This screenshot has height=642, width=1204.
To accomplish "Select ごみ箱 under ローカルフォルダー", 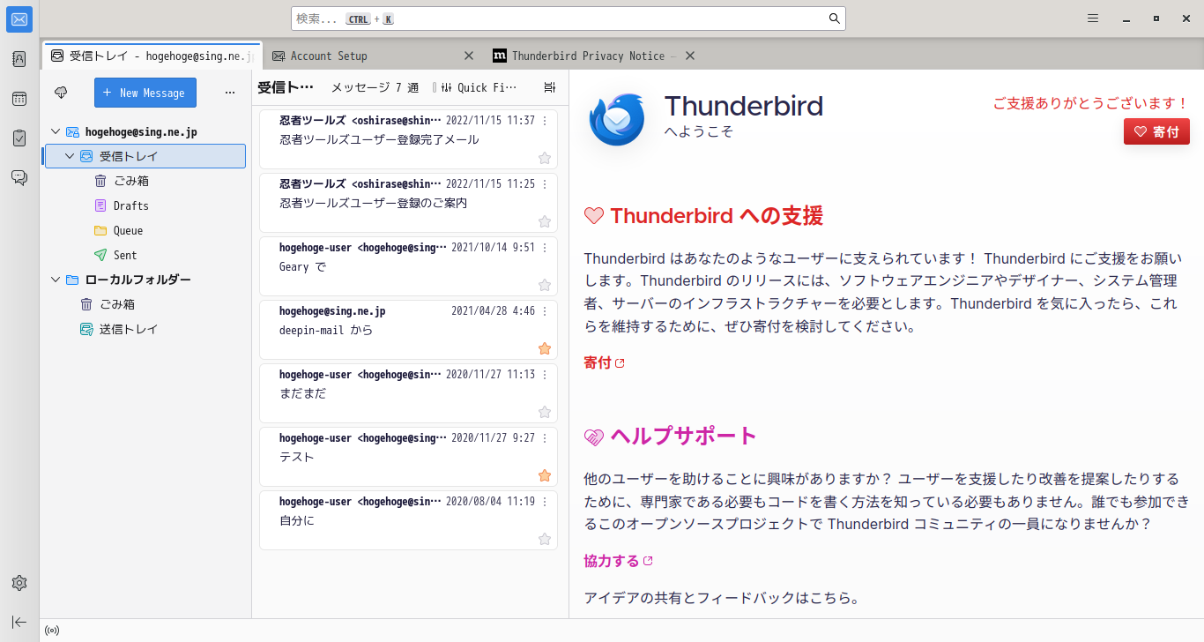I will coord(145,304).
